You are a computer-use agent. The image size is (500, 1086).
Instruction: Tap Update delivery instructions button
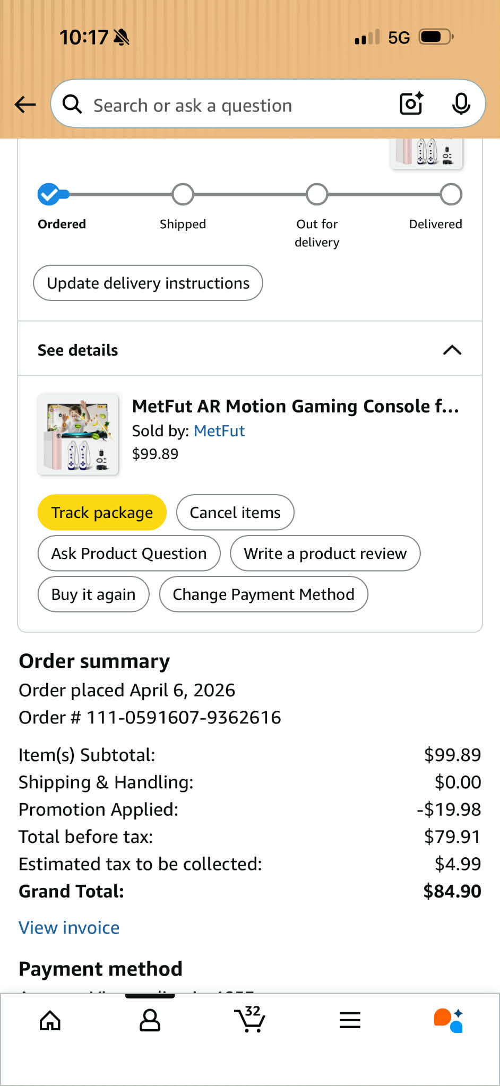pyautogui.click(x=148, y=283)
